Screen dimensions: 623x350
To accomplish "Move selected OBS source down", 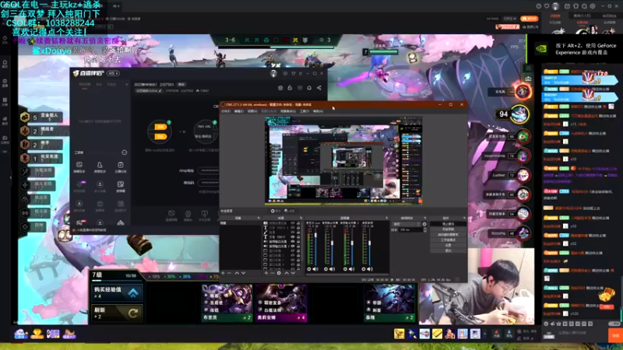I will 293,273.
